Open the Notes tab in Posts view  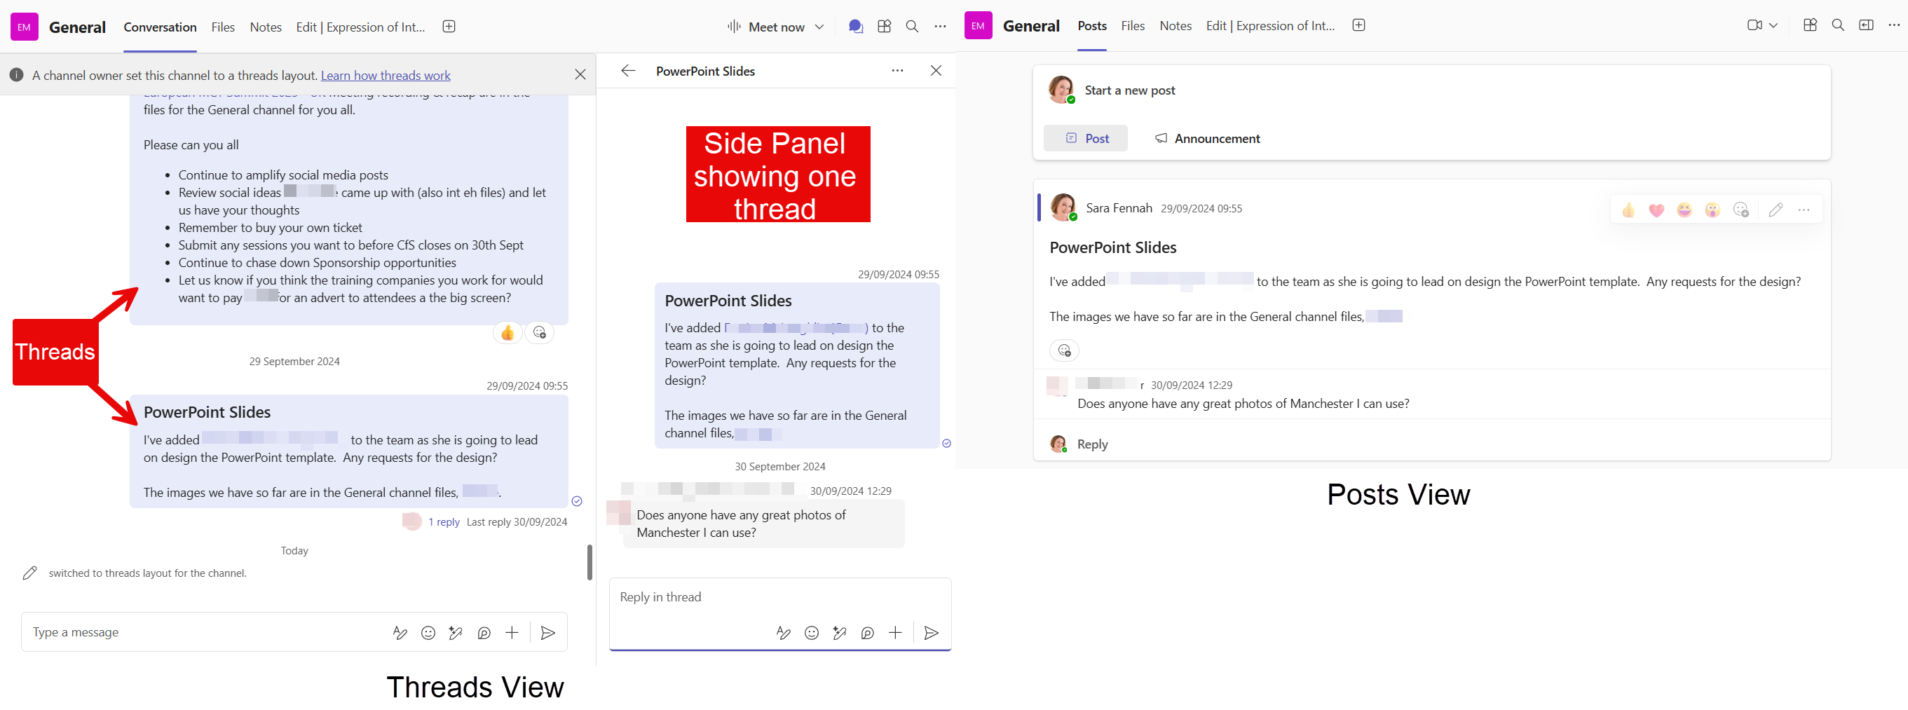1175,26
